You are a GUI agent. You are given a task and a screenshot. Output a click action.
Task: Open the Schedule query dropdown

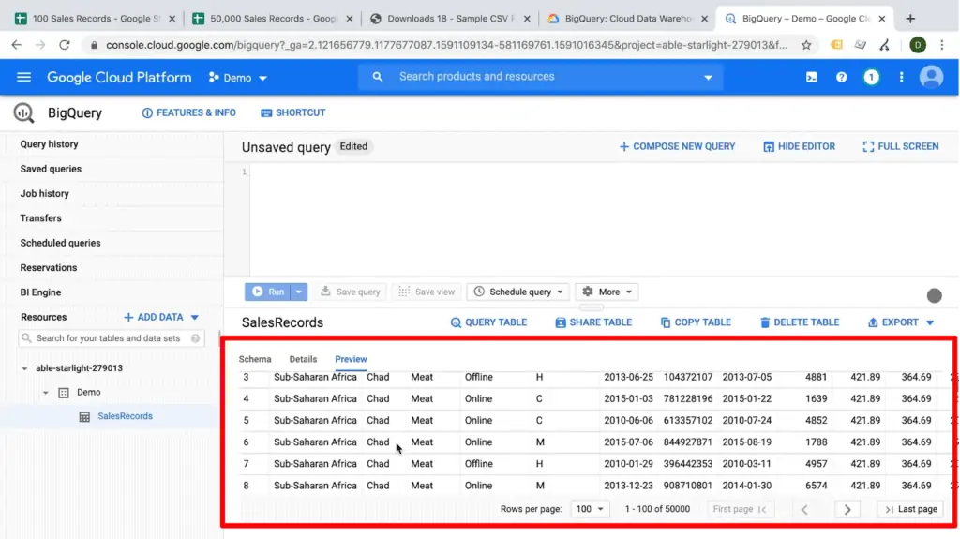coord(518,292)
